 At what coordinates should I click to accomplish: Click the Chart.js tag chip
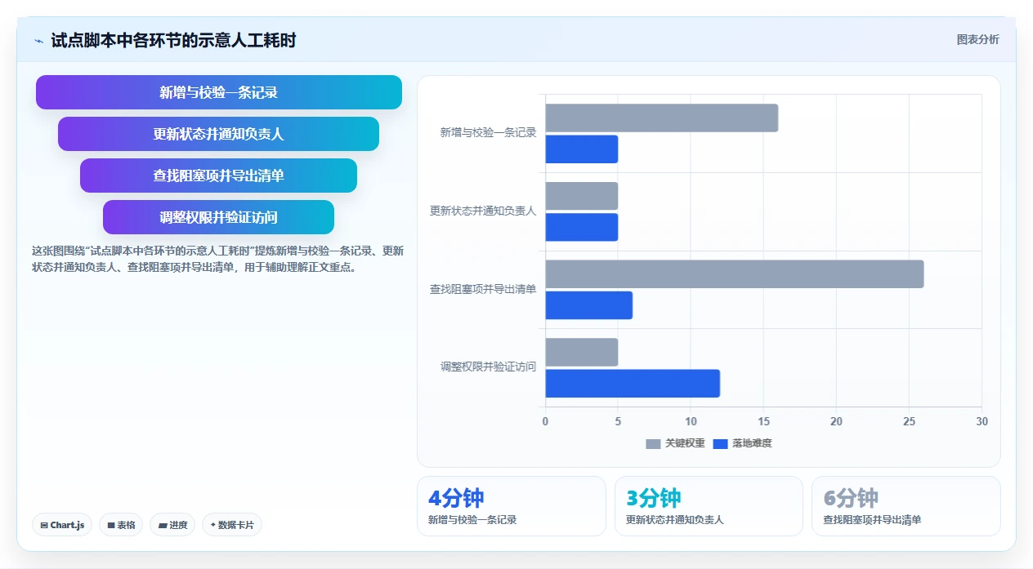coord(62,525)
